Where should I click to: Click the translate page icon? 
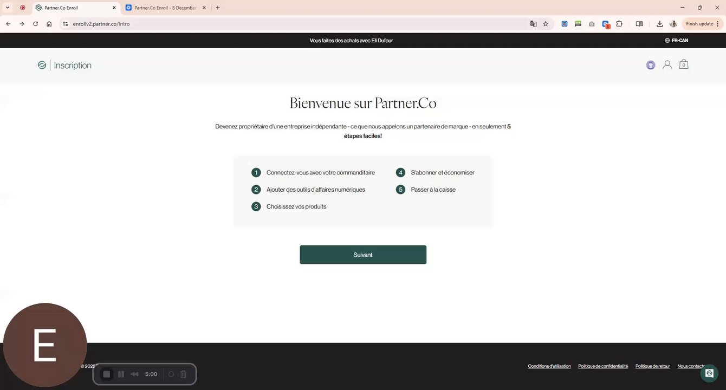(534, 24)
